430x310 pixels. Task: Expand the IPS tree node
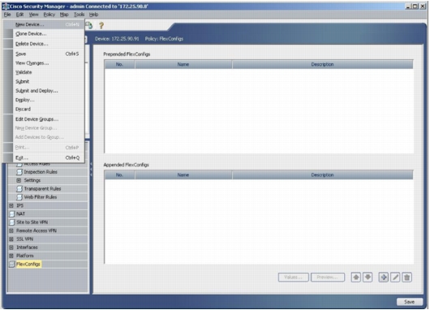(x=11, y=205)
